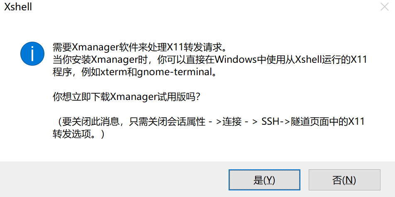
Task: Click the line starting with 当你安装Xmanager时
Action: pyautogui.click(x=210, y=60)
